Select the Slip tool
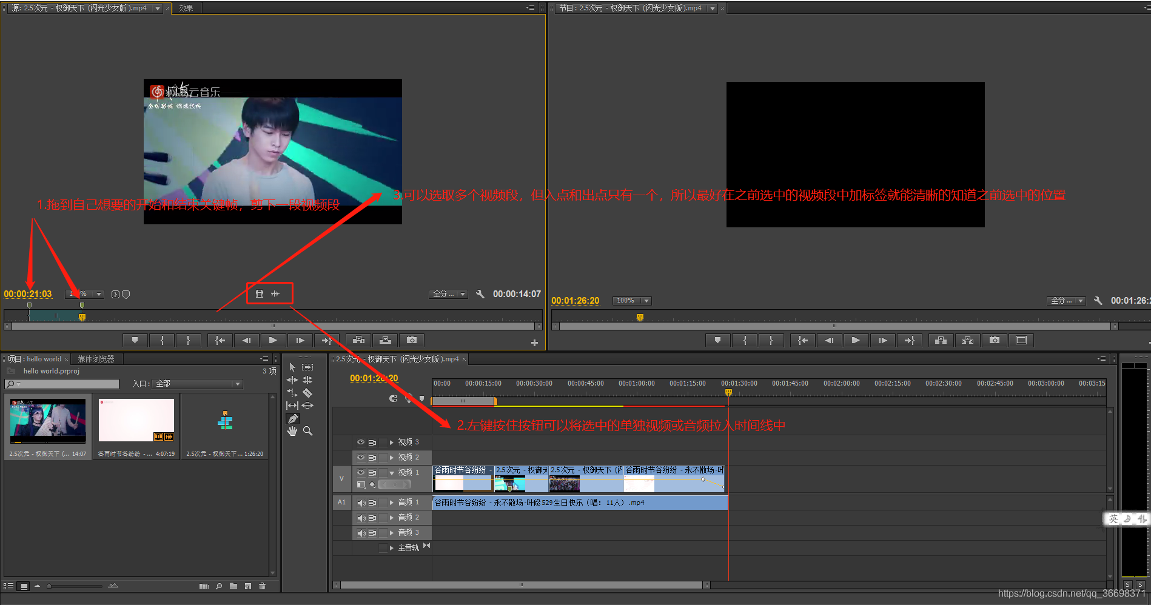The height and width of the screenshot is (605, 1151). point(292,405)
